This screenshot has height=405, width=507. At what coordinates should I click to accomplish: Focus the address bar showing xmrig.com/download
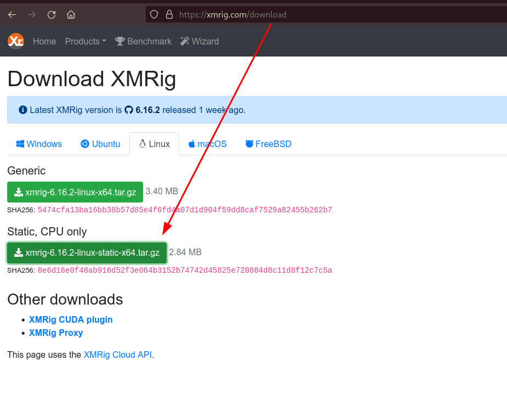click(326, 15)
